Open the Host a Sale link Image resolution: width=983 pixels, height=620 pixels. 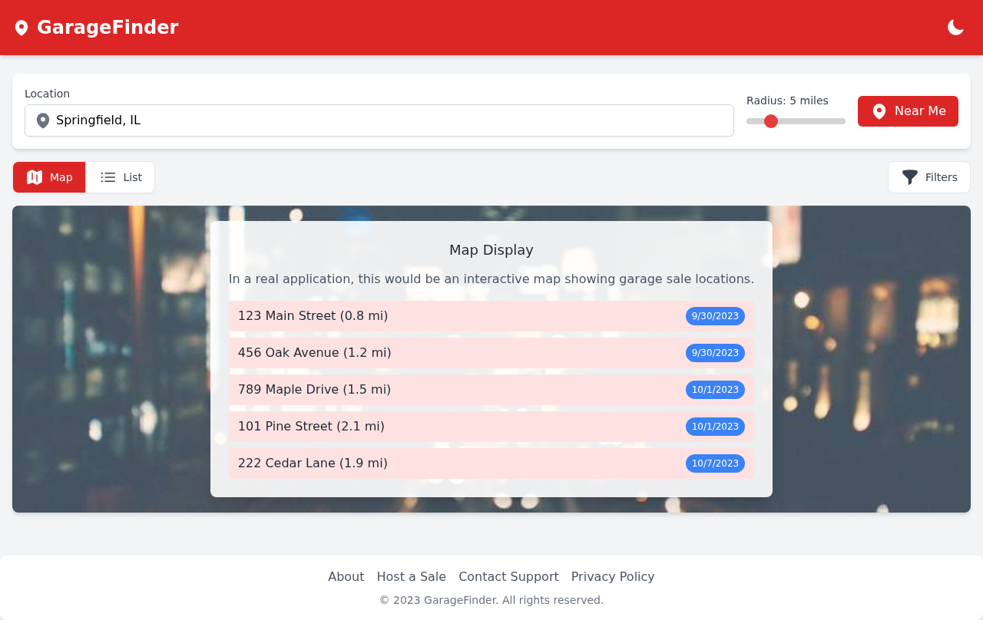[x=411, y=576]
